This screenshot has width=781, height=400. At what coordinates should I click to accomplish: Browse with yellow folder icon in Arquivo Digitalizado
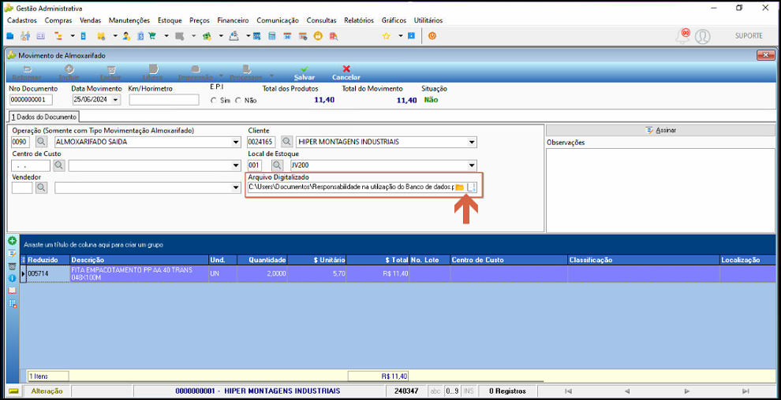459,187
